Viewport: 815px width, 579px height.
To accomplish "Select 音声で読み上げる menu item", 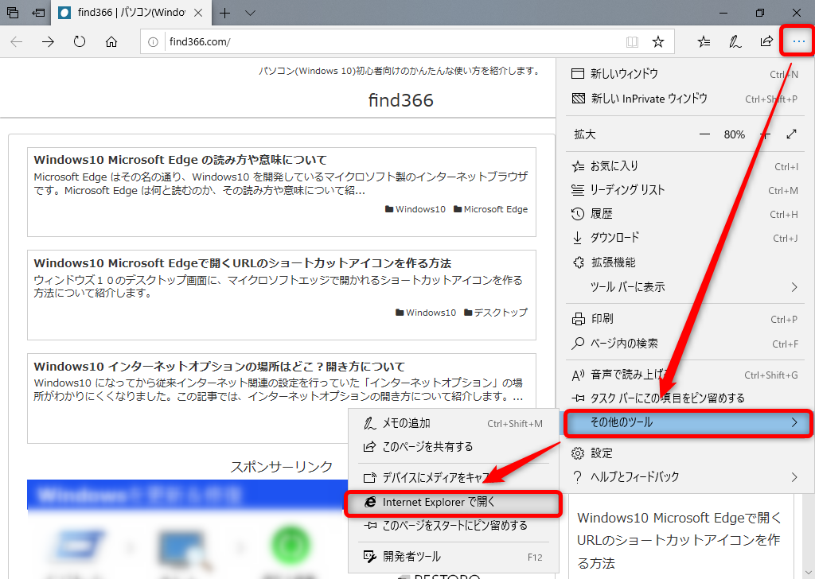I will [x=685, y=375].
